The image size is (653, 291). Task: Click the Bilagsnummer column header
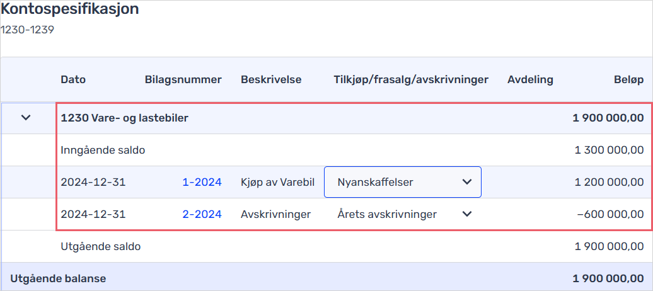coord(183,79)
